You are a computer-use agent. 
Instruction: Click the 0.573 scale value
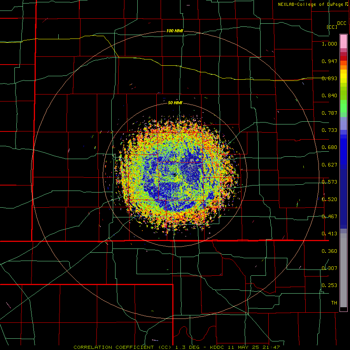click(x=329, y=182)
